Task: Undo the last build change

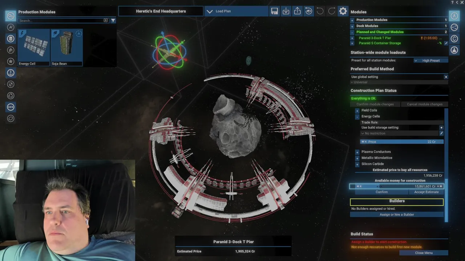Action: (320, 11)
